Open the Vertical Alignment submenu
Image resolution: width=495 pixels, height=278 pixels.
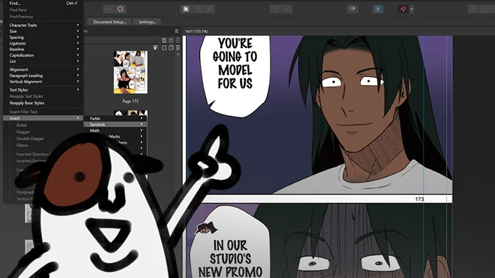pos(43,82)
